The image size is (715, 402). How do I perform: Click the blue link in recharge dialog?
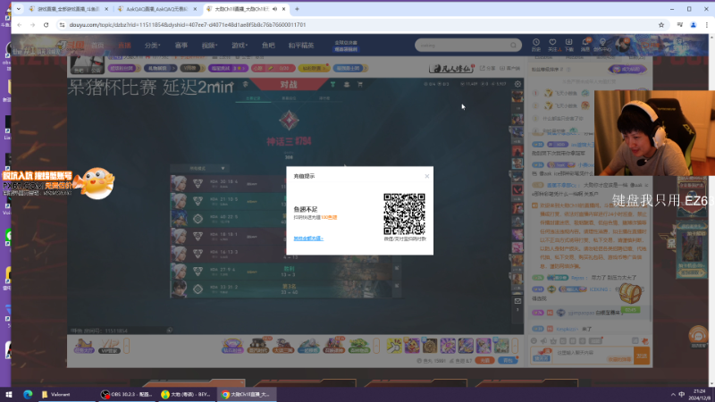pyautogui.click(x=308, y=239)
